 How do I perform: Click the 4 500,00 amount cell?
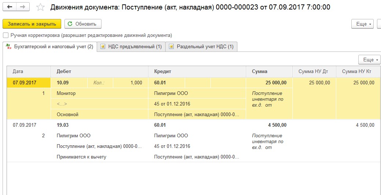277,125
